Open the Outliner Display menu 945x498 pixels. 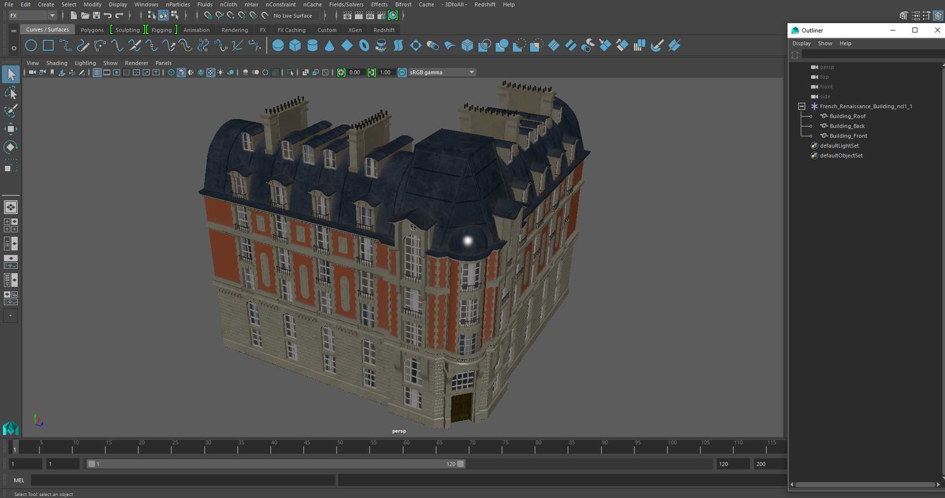pos(801,43)
